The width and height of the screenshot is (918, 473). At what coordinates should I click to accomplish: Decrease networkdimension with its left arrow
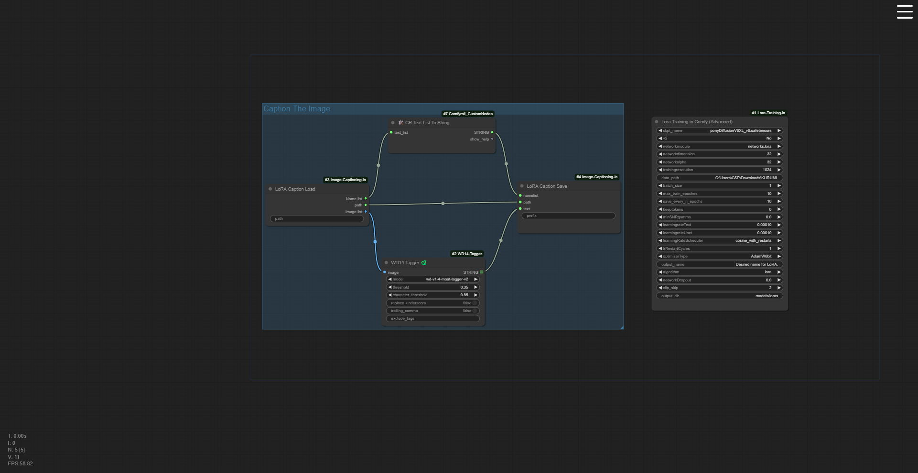pos(660,154)
